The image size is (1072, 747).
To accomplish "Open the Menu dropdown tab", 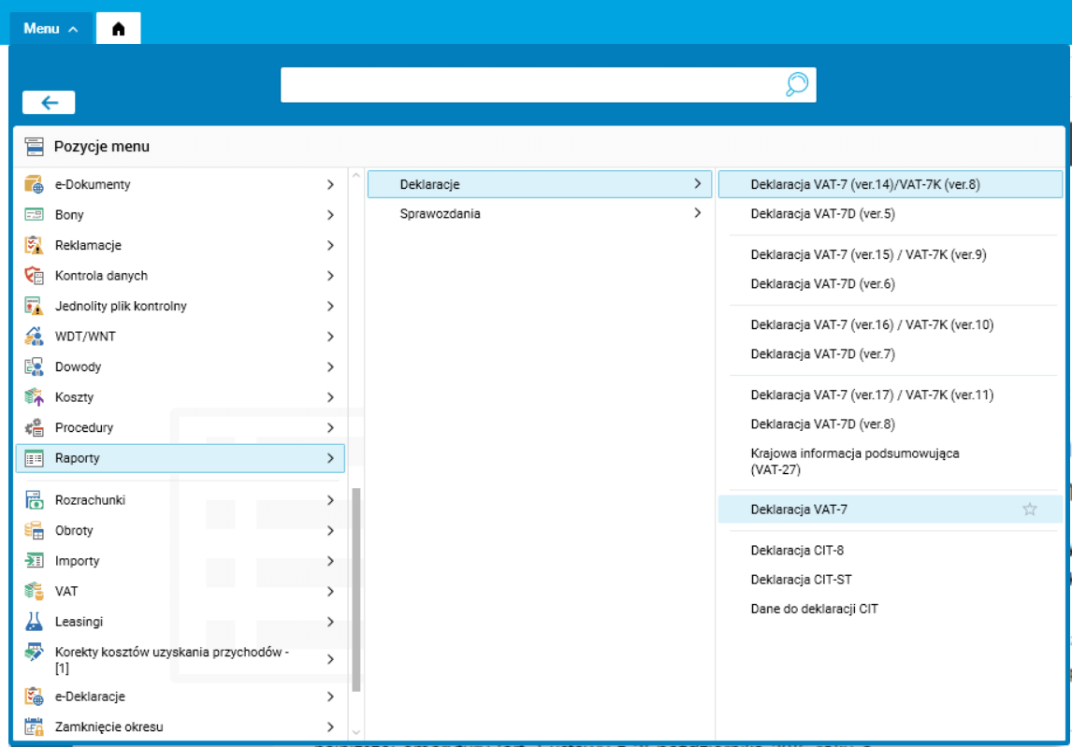I will point(51,29).
